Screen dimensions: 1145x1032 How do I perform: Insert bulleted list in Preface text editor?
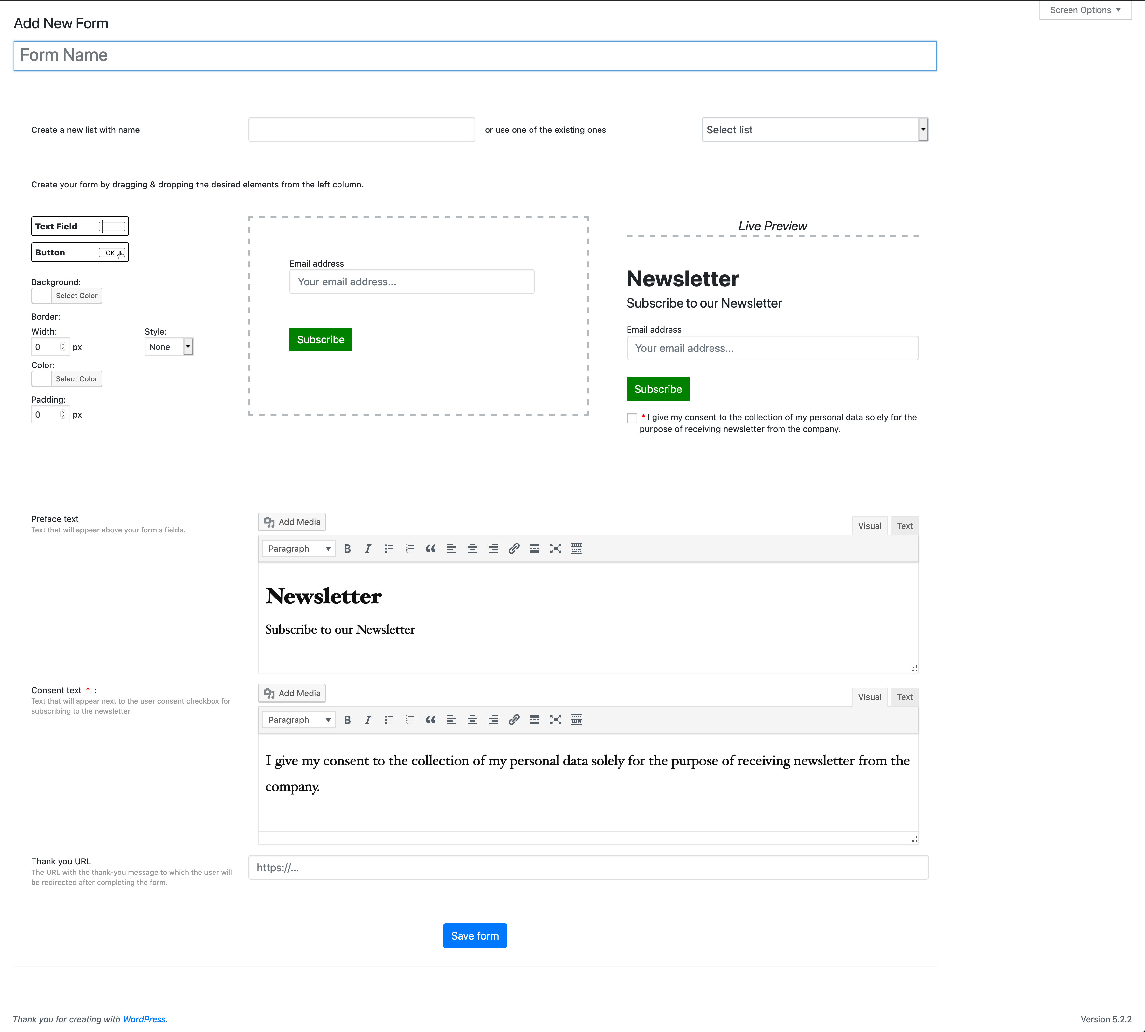pyautogui.click(x=389, y=548)
